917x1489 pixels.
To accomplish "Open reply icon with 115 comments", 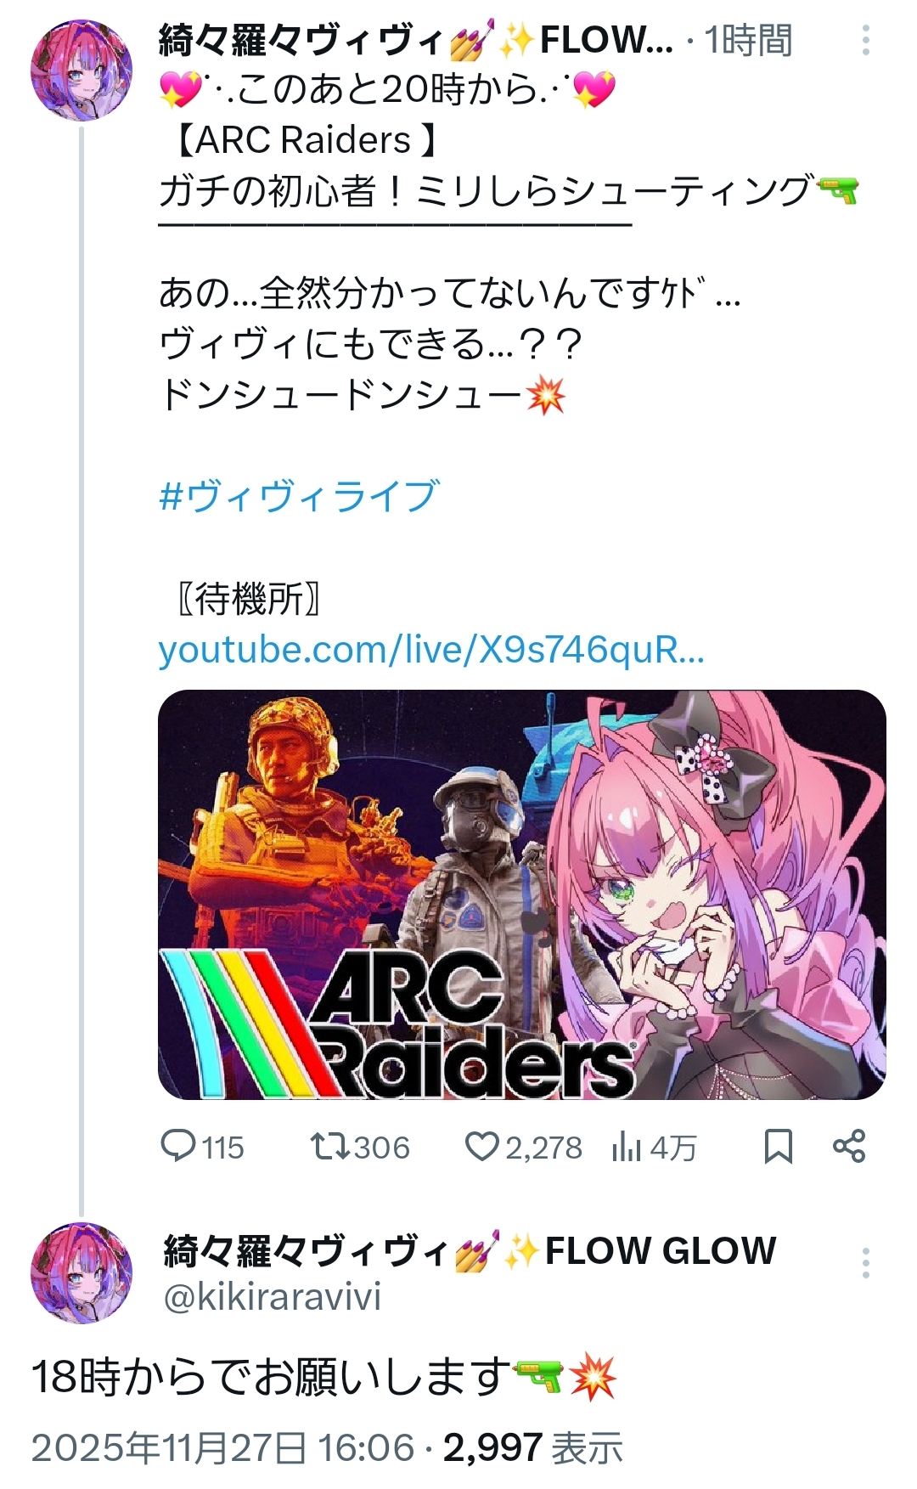I will [178, 1147].
